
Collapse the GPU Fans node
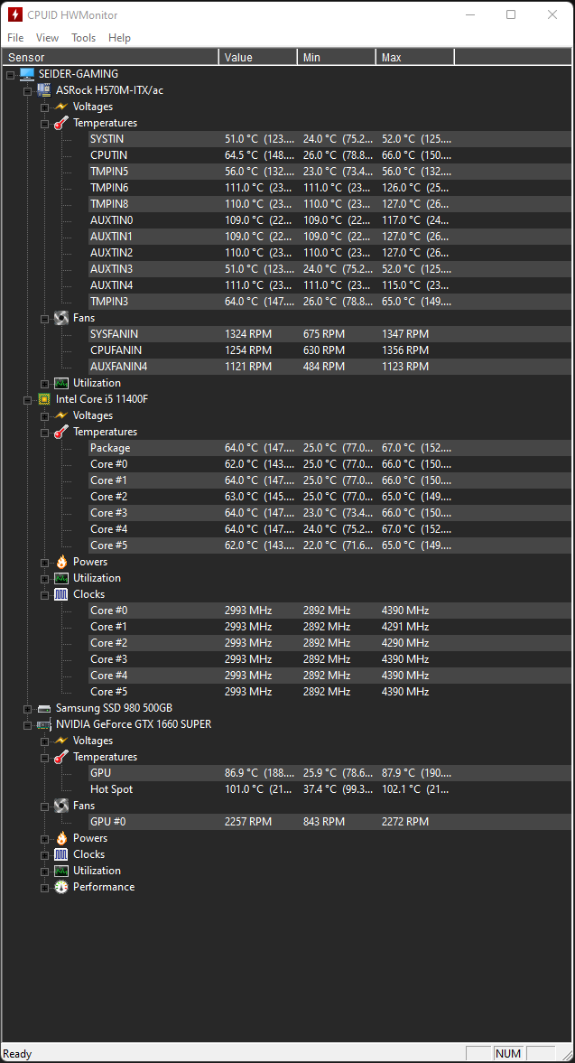[x=44, y=806]
